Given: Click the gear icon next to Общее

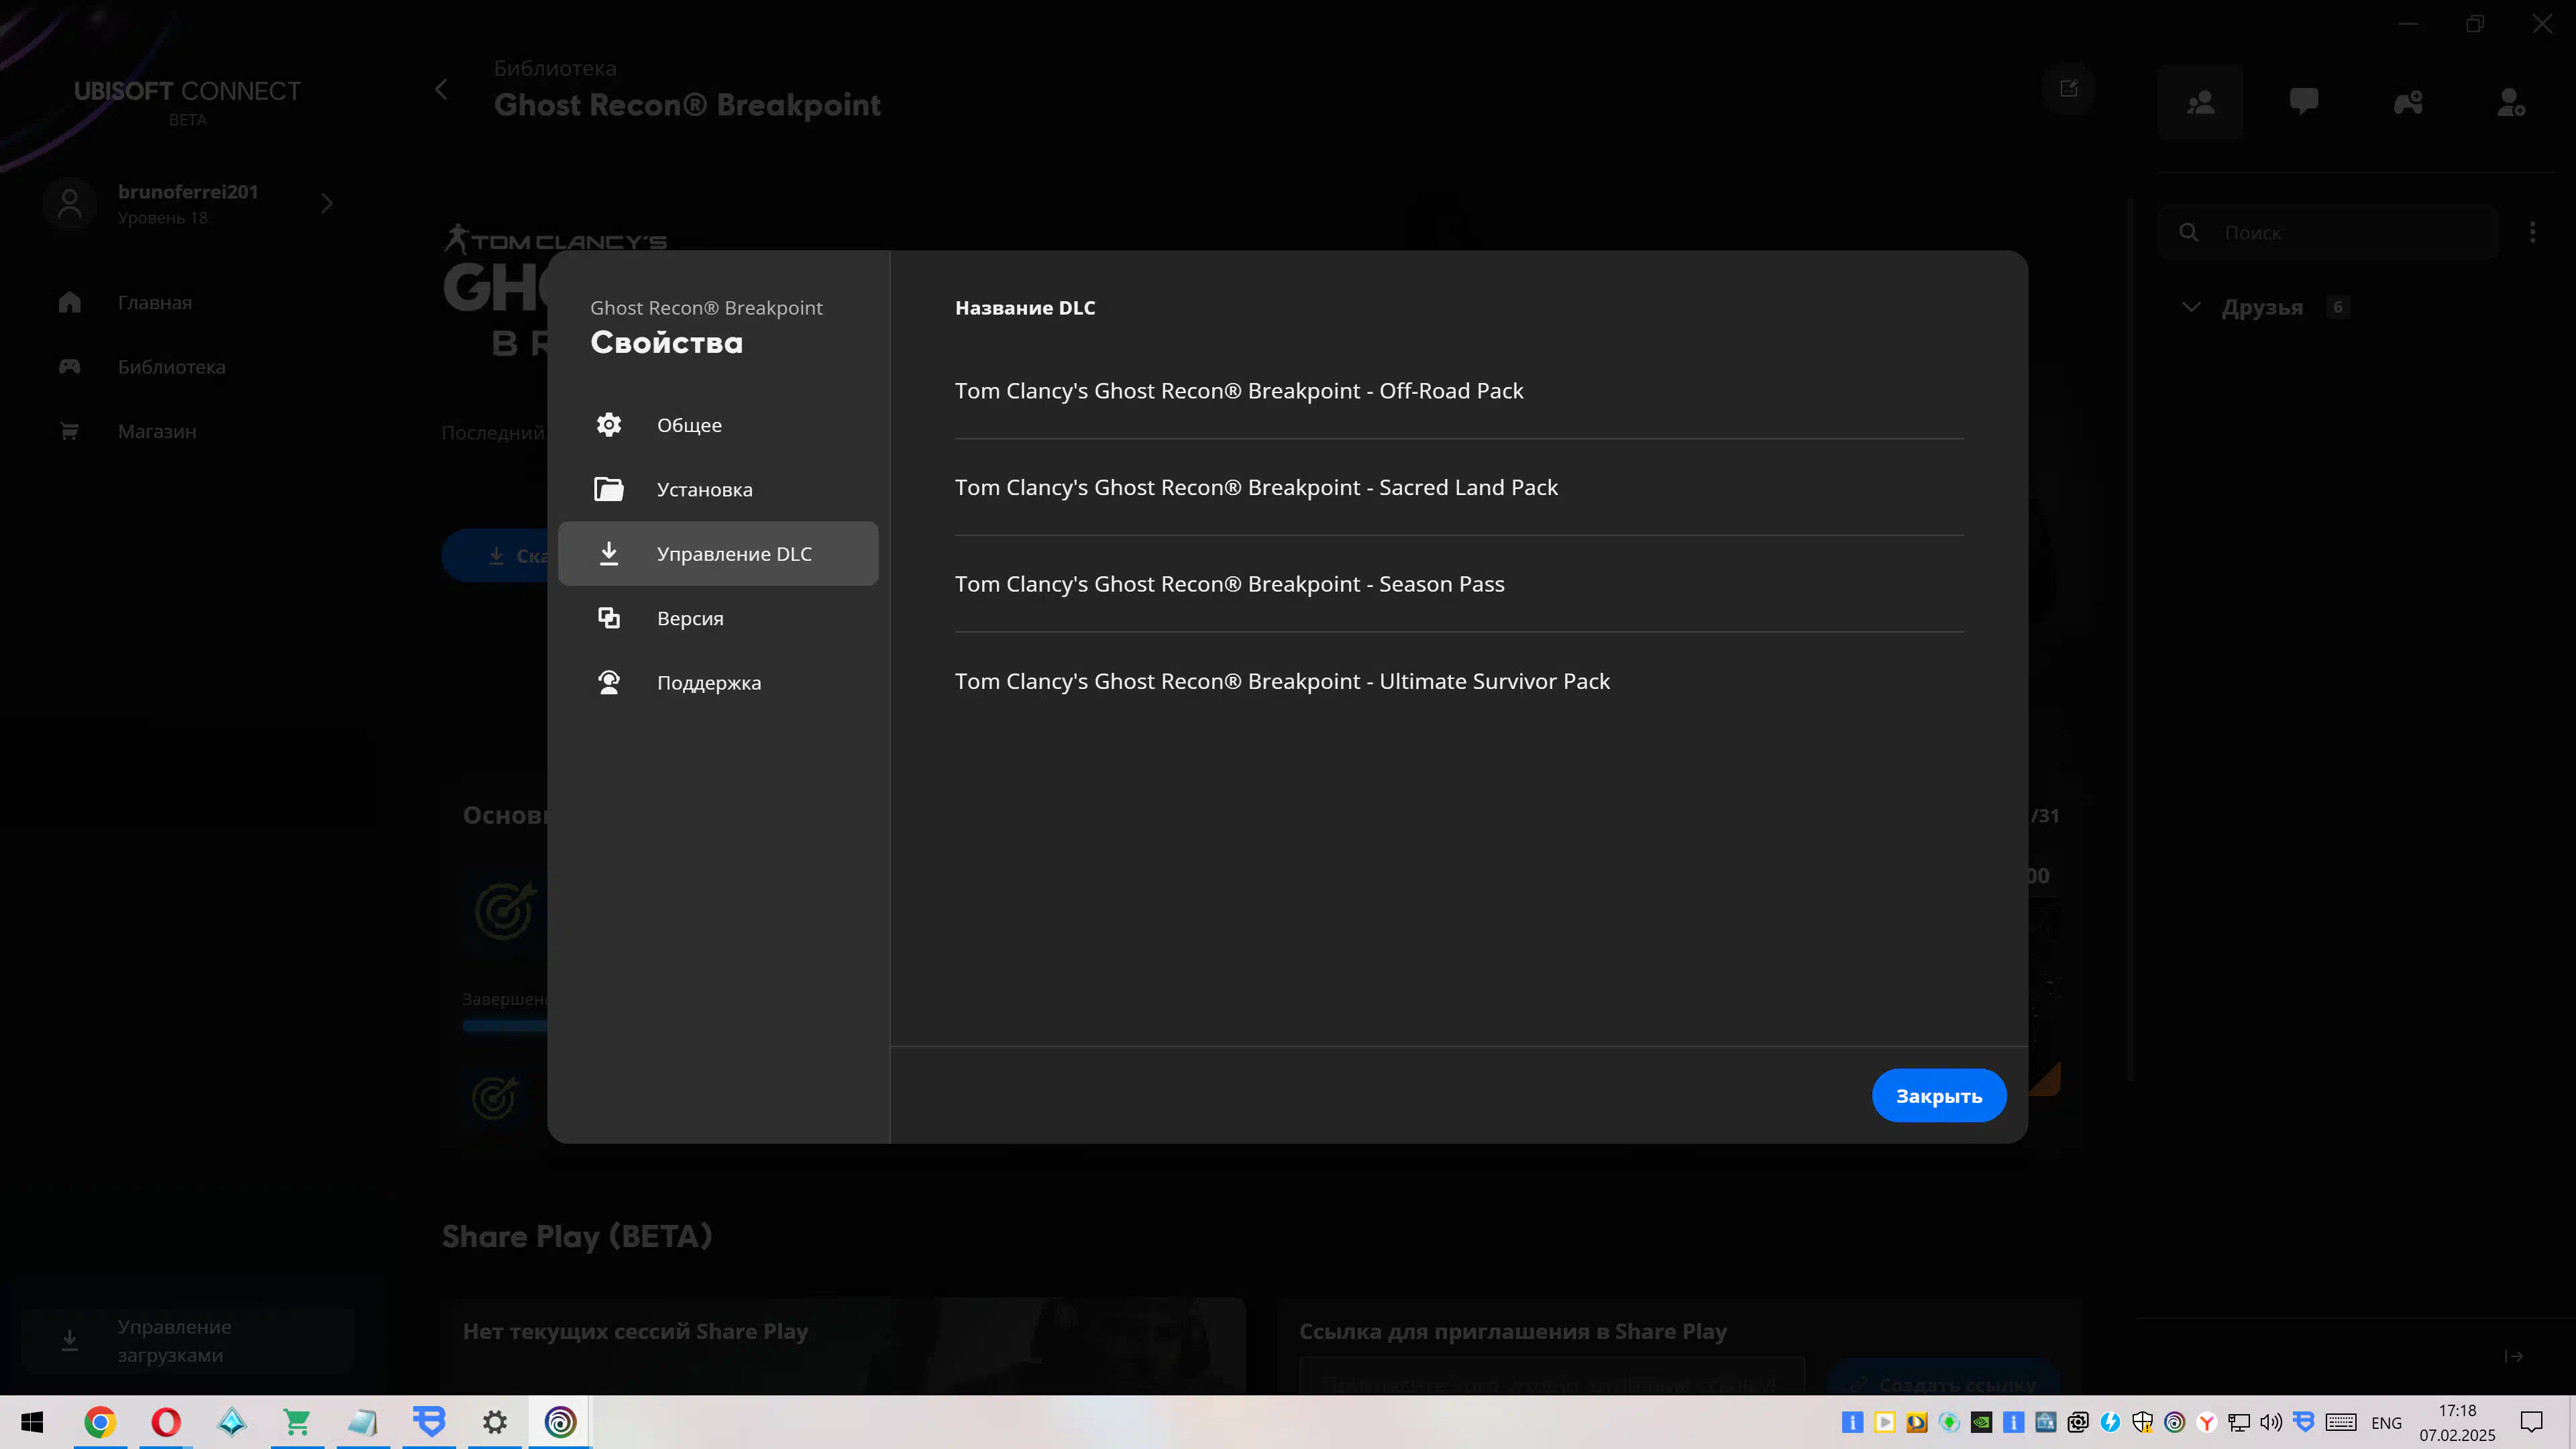Looking at the screenshot, I should pos(609,425).
